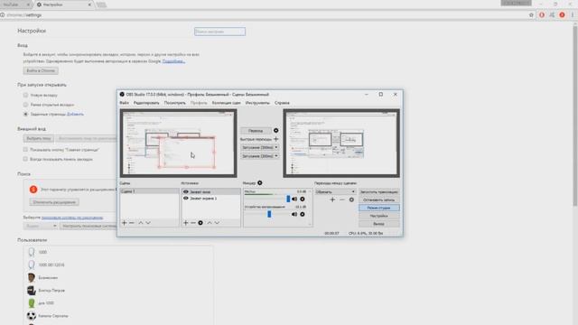
Task: Open Help menu in OBS
Action: 282,103
